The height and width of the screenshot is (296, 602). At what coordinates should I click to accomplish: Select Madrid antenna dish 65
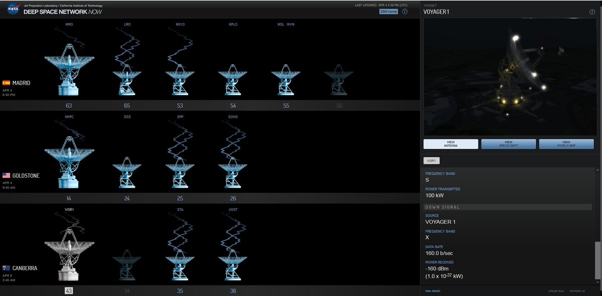(x=126, y=80)
